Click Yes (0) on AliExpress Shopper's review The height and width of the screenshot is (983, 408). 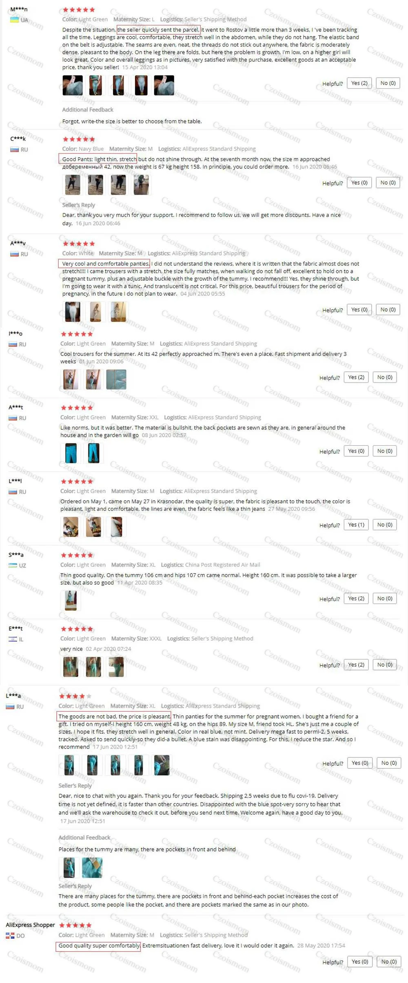click(359, 962)
